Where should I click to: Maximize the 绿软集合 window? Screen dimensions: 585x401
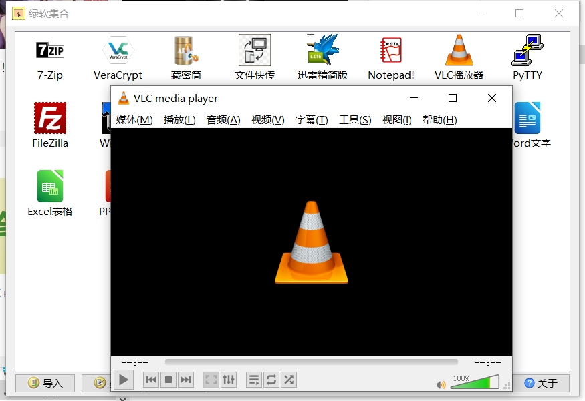519,13
